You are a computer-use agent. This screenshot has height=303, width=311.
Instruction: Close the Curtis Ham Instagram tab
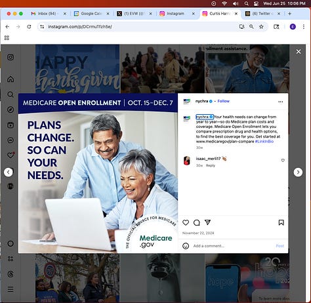point(236,14)
